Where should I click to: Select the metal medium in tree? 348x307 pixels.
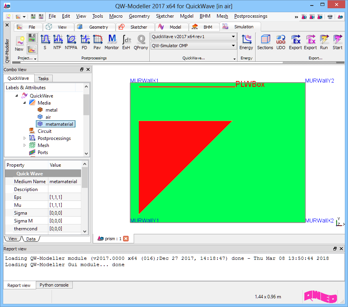pos(51,110)
